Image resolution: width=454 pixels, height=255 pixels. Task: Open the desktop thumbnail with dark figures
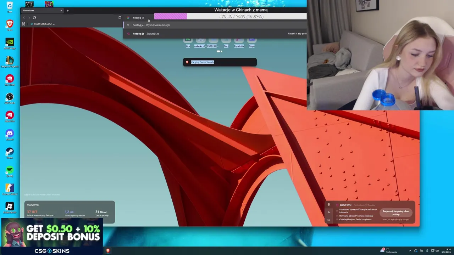(29, 4)
